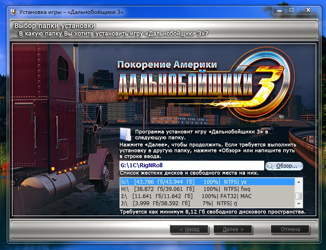Click the folder icon beside the install message
This screenshot has height=250, width=326.
click(x=126, y=134)
